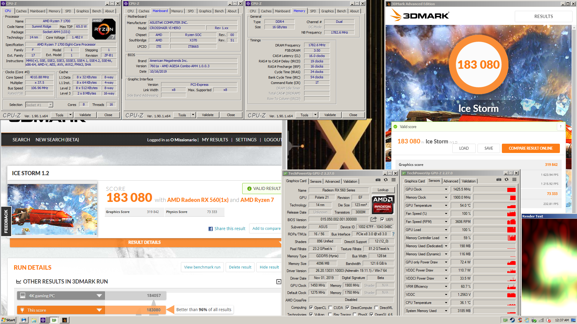The width and height of the screenshot is (577, 324).
Task: Click refresh icon in GPU-Z Sensors window
Action: click(507, 180)
